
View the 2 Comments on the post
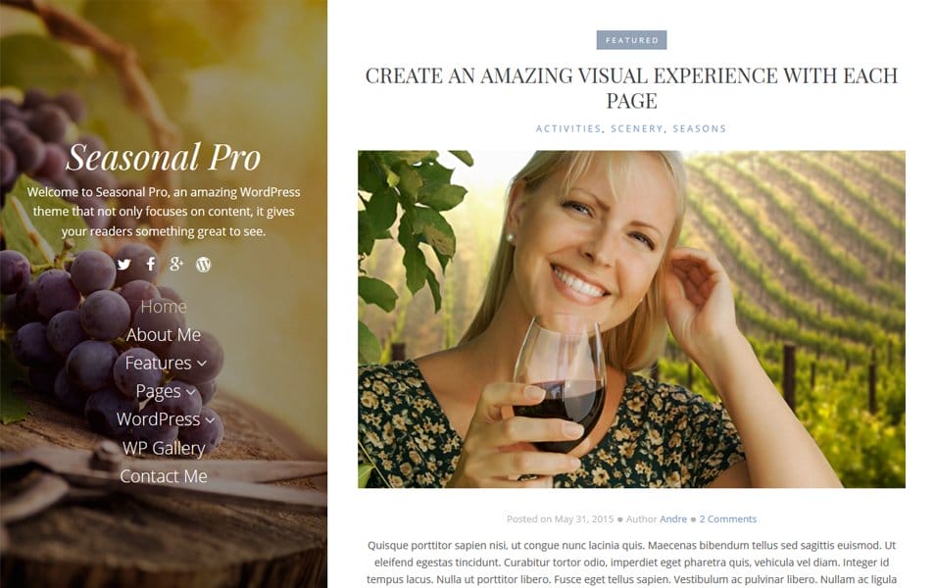[728, 518]
